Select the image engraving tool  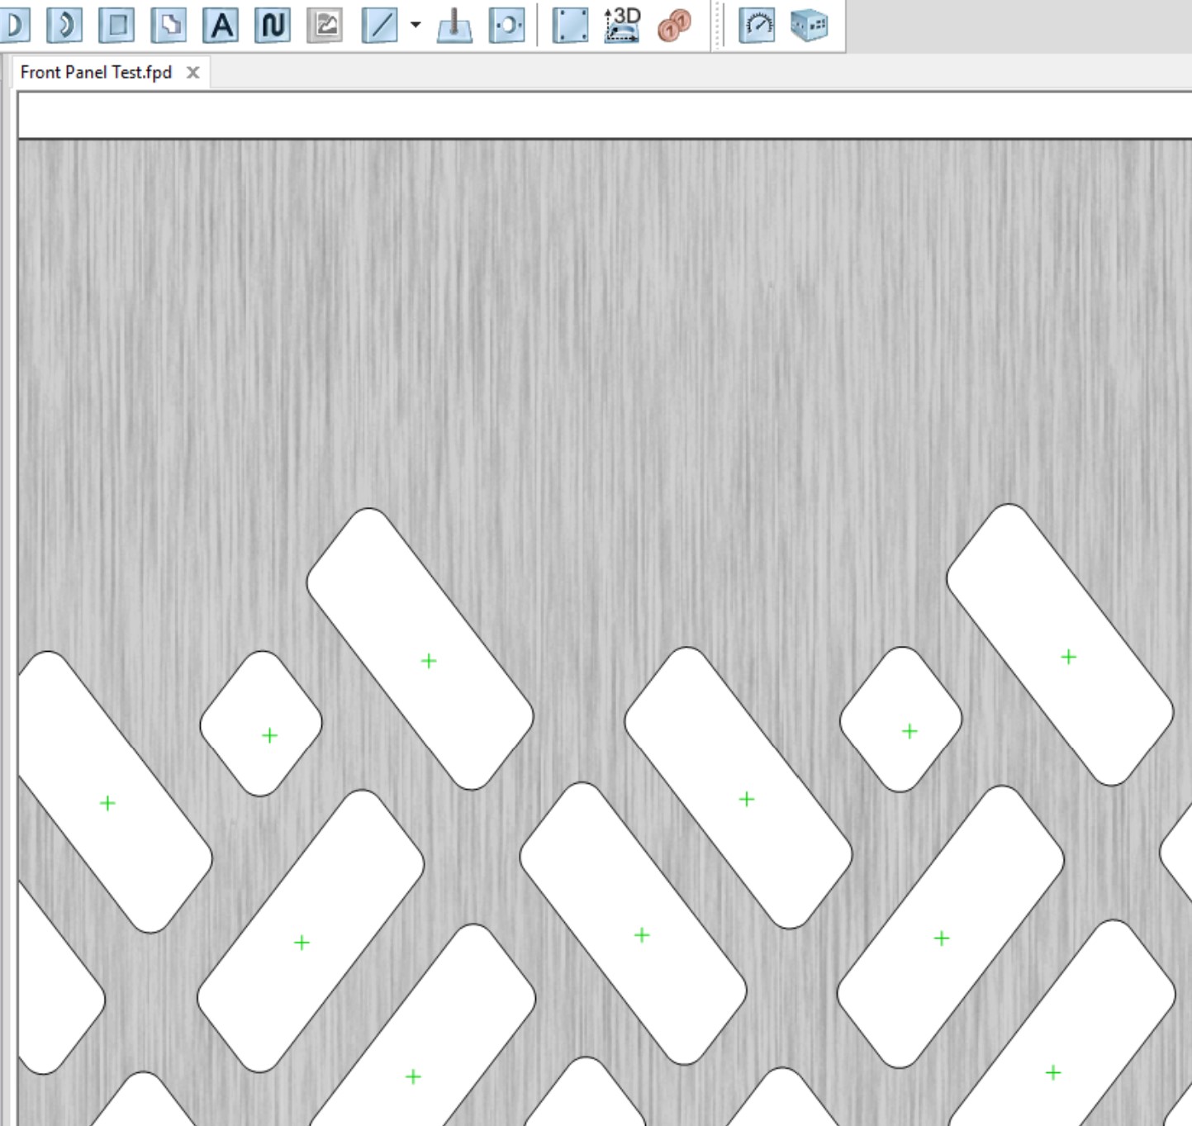click(x=325, y=25)
